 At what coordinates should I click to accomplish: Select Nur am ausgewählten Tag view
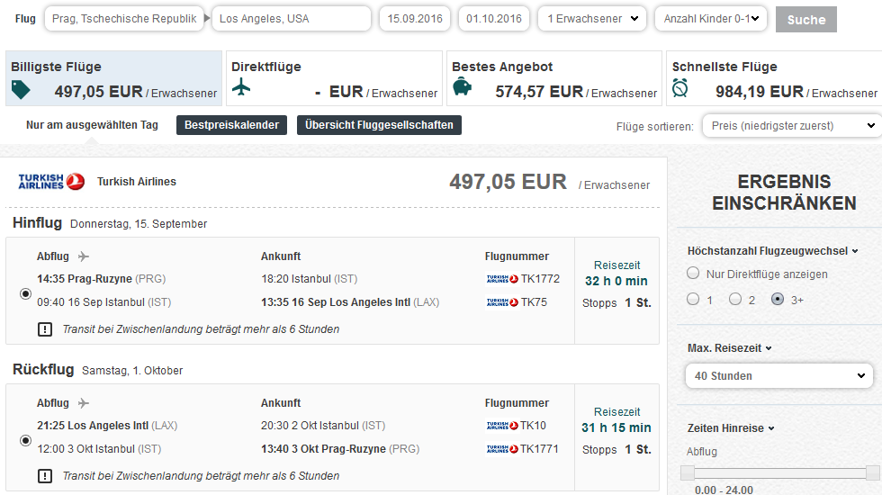click(x=92, y=125)
